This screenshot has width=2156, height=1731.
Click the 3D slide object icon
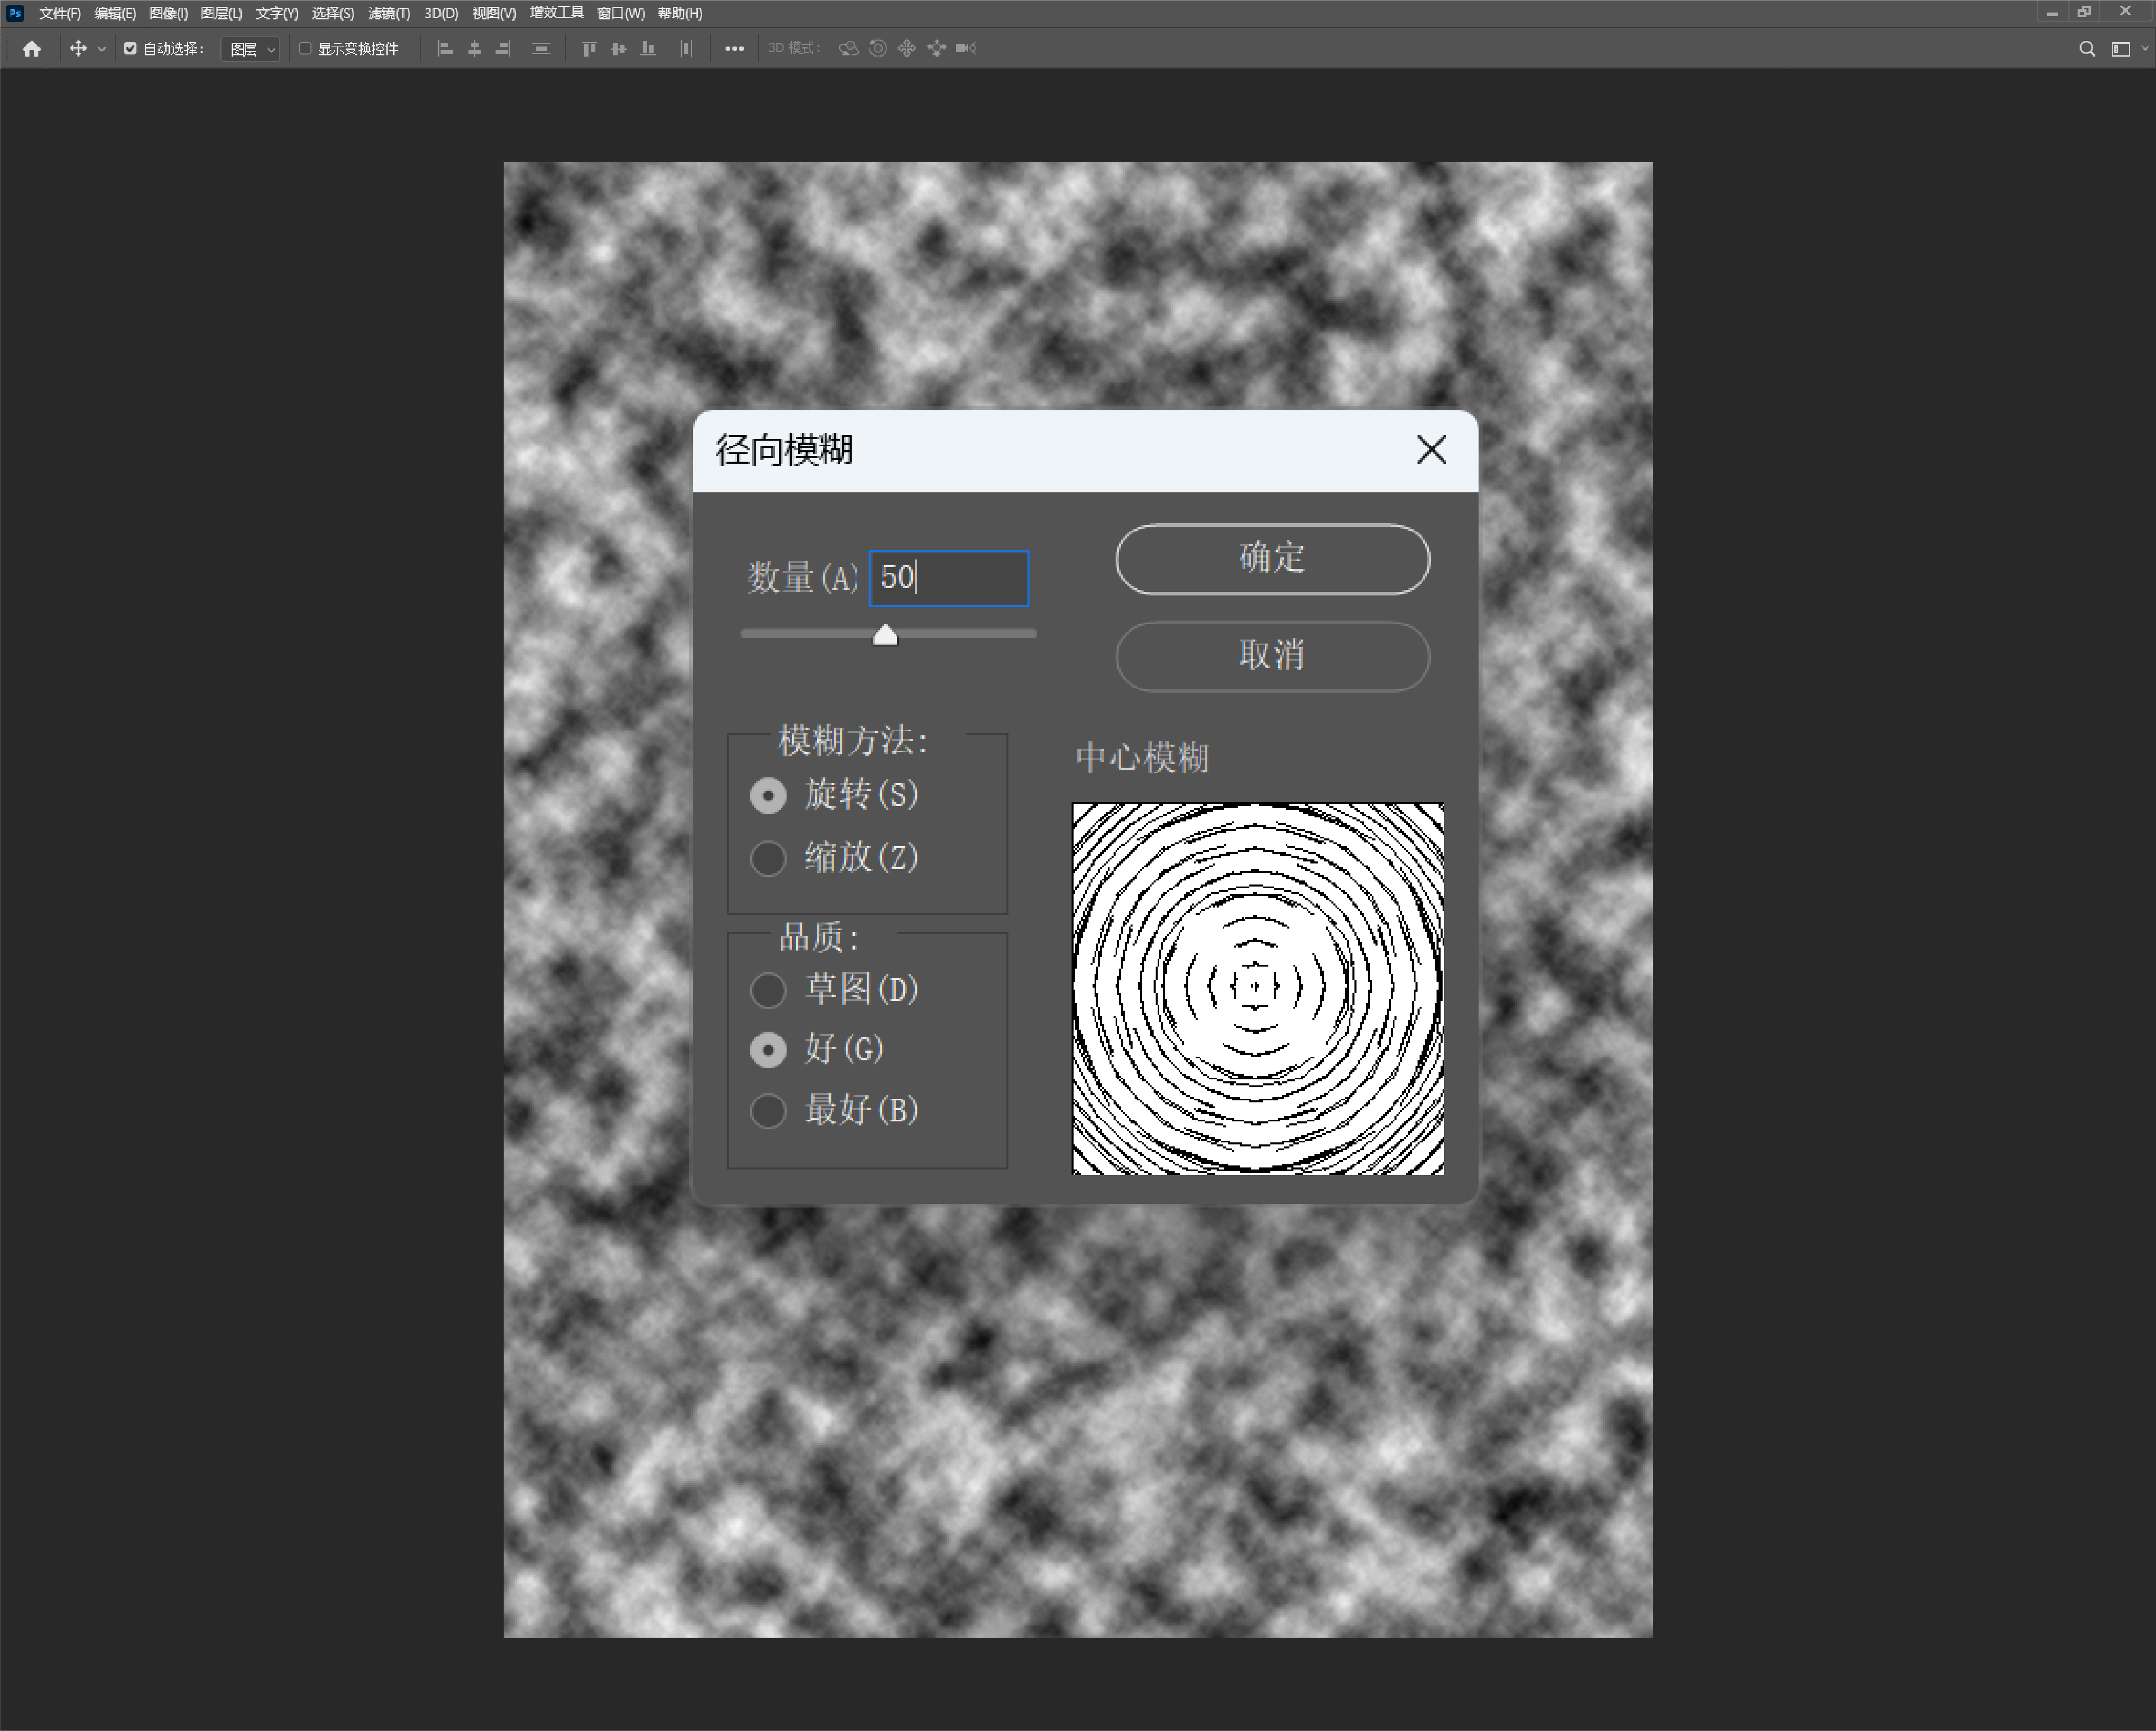[x=936, y=48]
